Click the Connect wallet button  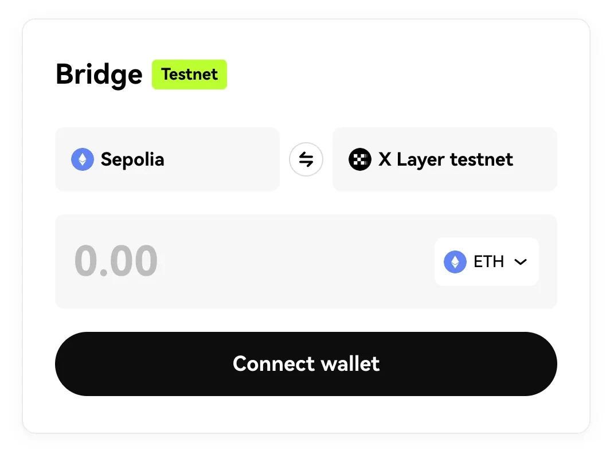point(306,364)
